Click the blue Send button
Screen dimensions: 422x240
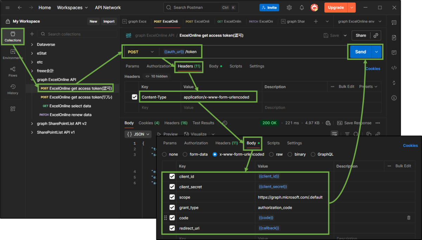[x=360, y=52]
